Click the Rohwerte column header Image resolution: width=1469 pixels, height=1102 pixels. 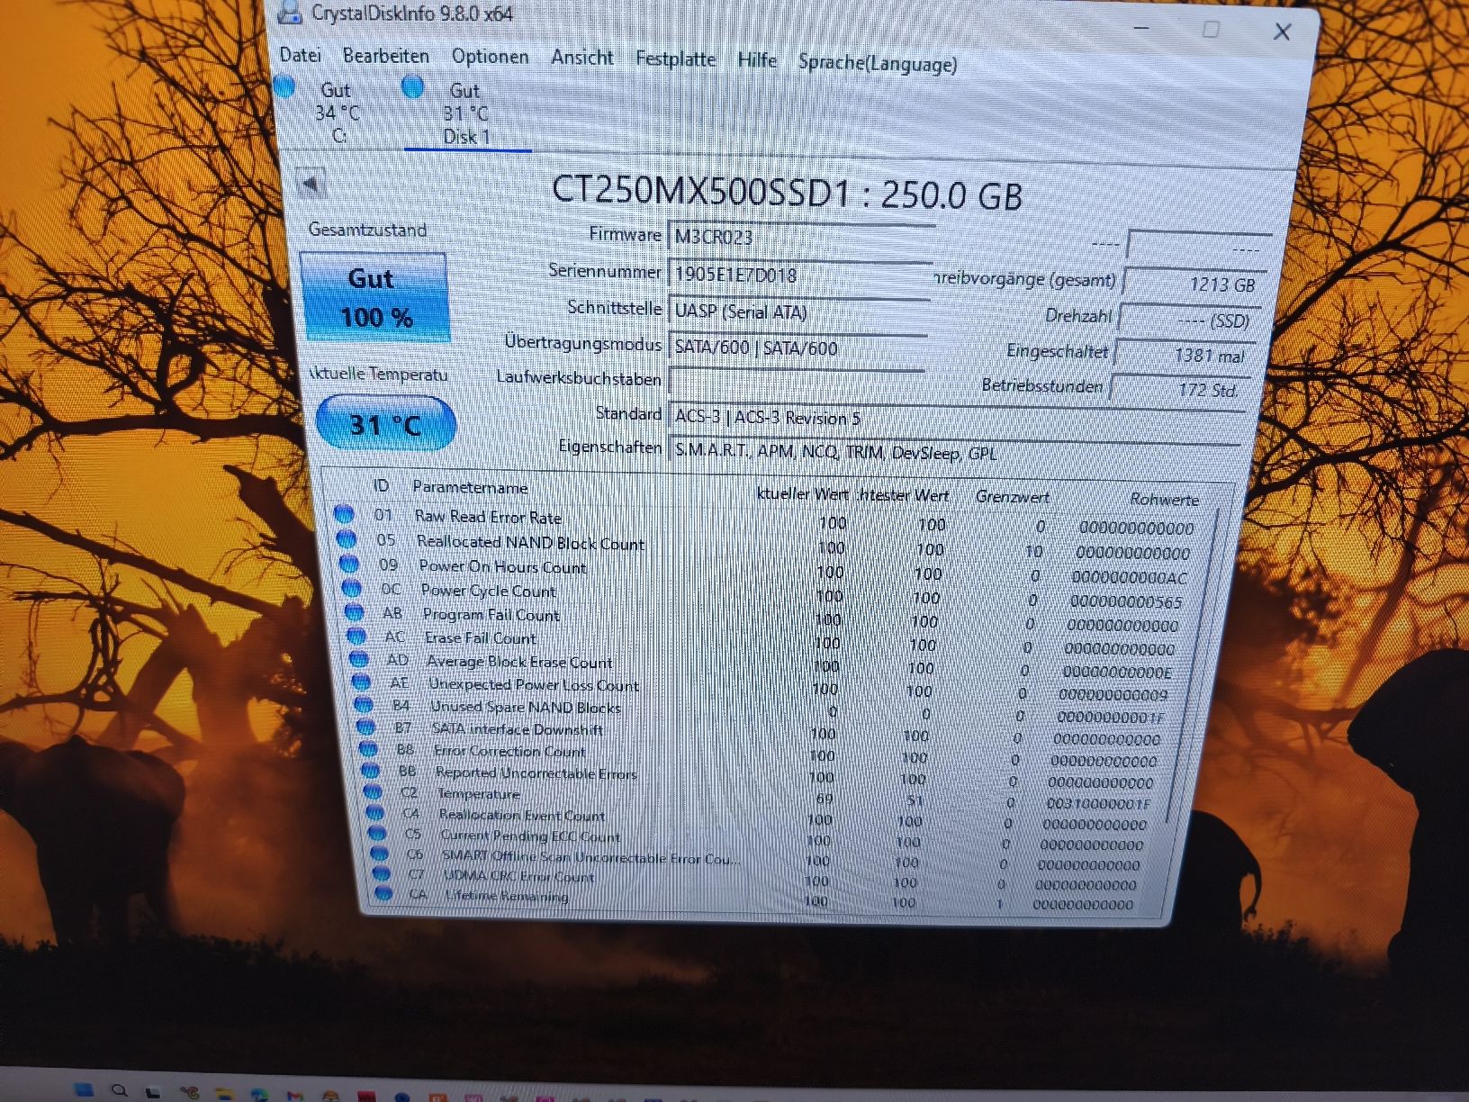point(1164,499)
